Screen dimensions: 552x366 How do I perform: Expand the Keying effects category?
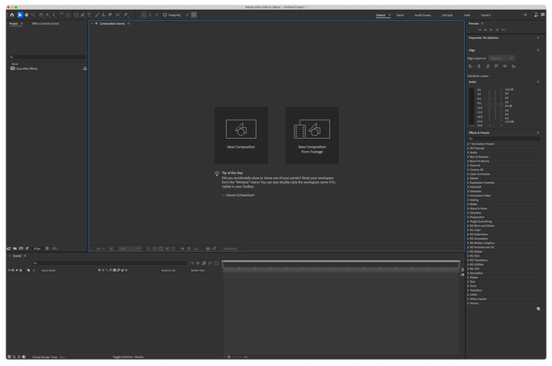tap(468, 200)
